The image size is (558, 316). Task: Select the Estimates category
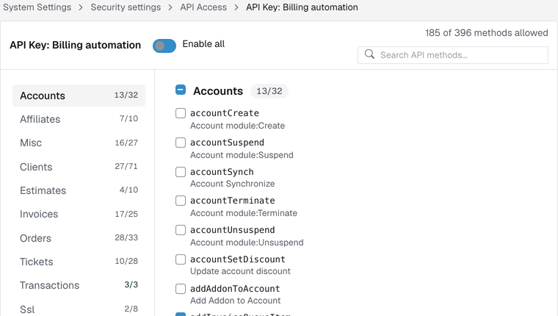[x=79, y=190]
